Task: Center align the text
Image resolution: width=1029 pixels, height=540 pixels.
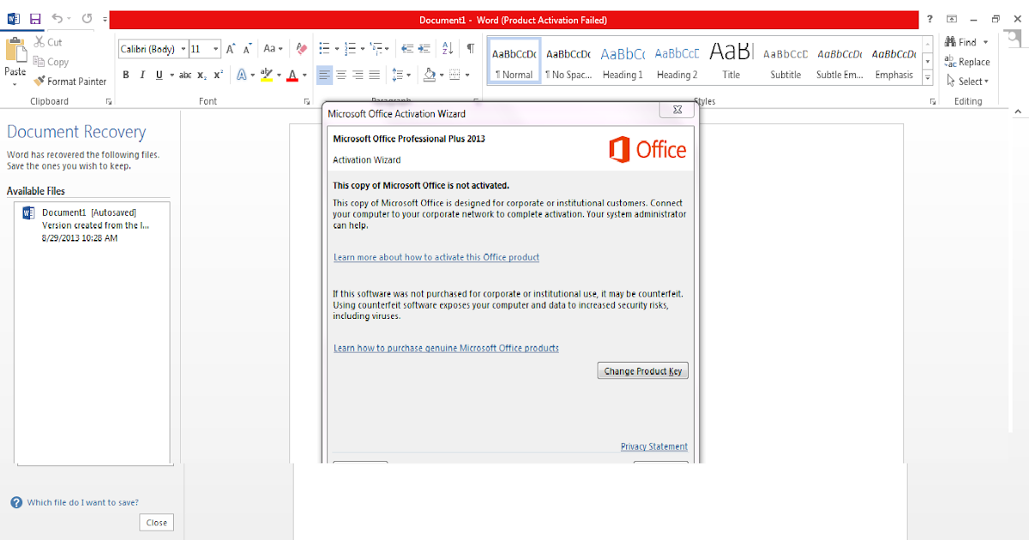Action: pyautogui.click(x=341, y=75)
